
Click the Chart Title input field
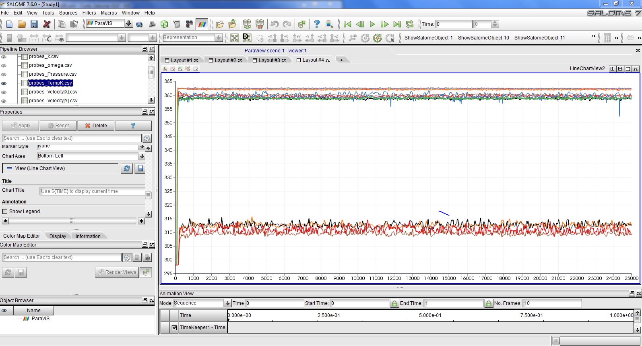(92, 191)
